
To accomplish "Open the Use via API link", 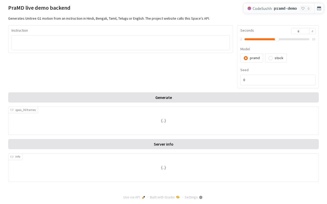I will click(134, 197).
